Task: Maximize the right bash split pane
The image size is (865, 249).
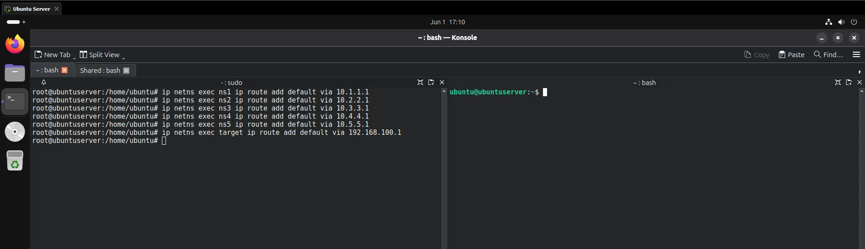Action: [838, 82]
